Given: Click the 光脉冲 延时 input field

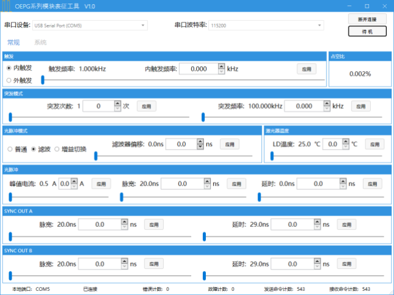Looking at the screenshot, I should click(318, 184).
